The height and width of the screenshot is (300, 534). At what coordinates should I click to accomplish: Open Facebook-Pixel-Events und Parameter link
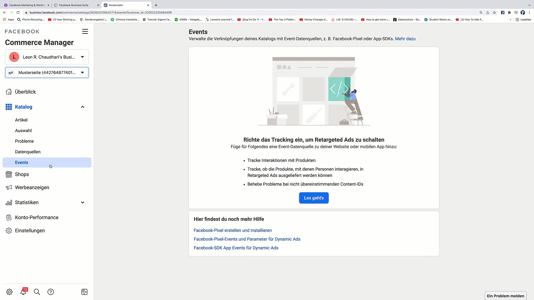click(247, 239)
